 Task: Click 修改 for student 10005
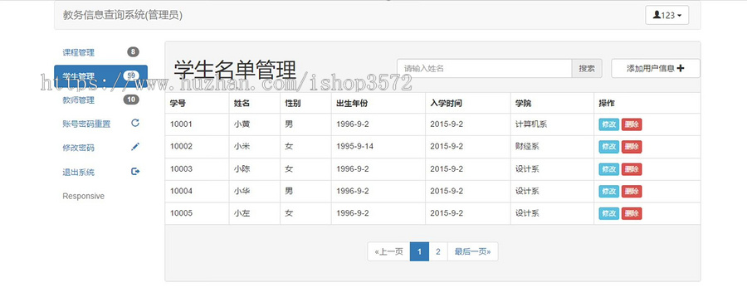point(609,213)
